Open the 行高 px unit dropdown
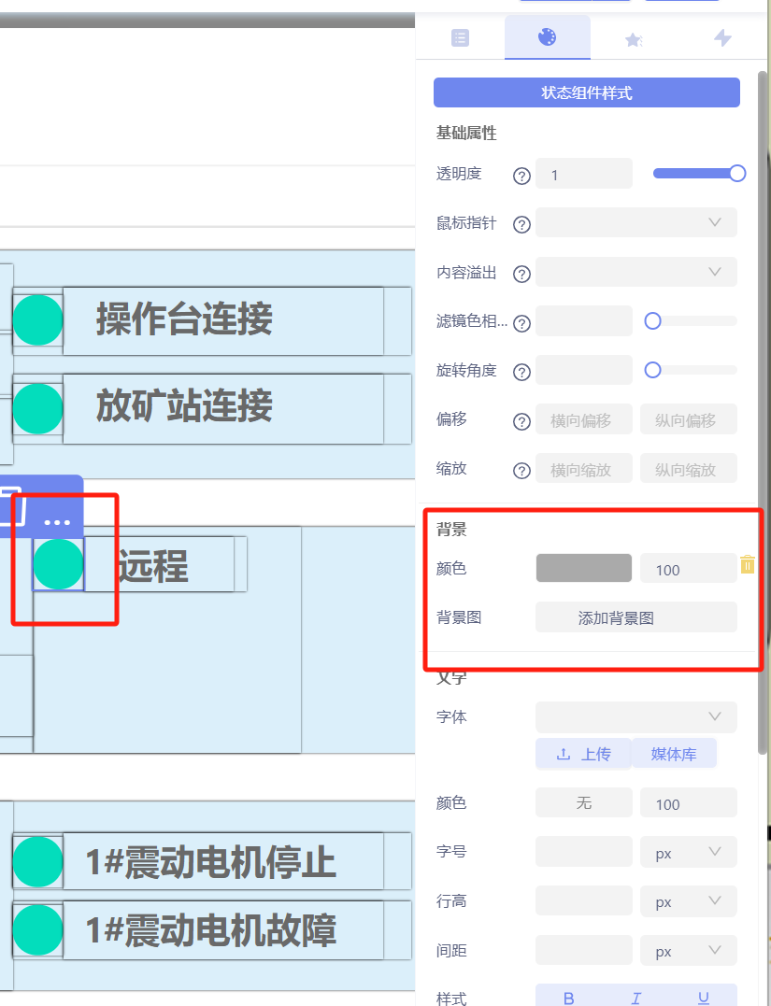 (x=688, y=901)
